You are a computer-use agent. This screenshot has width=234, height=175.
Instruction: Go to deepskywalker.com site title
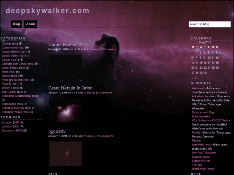coord(47,11)
